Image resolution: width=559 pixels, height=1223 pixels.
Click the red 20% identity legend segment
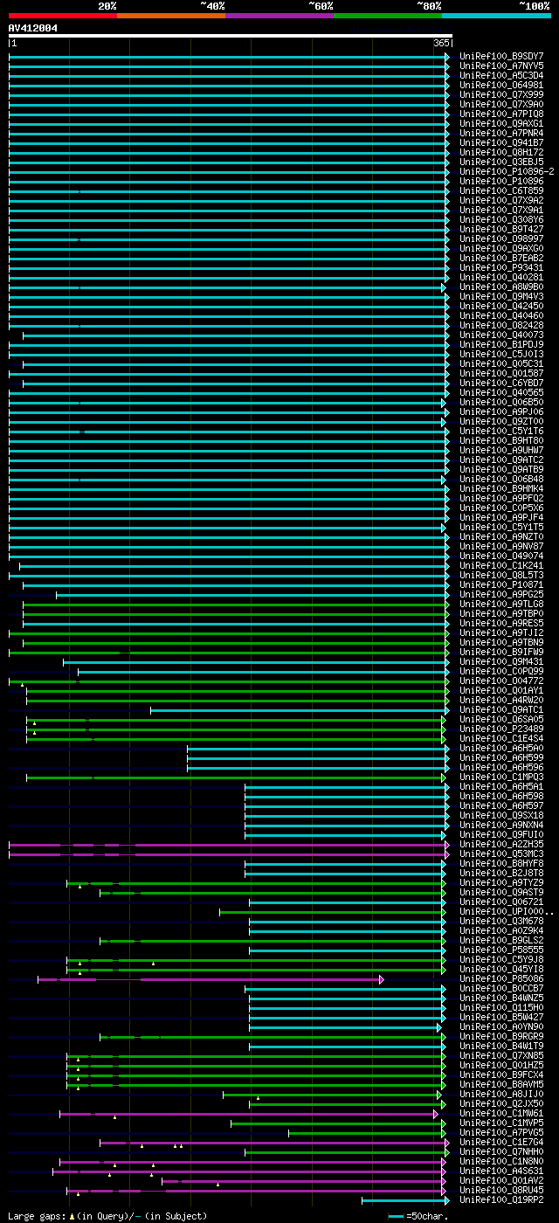pyautogui.click(x=63, y=15)
